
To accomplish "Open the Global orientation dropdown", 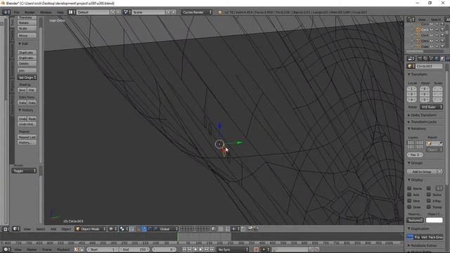I will [x=168, y=229].
